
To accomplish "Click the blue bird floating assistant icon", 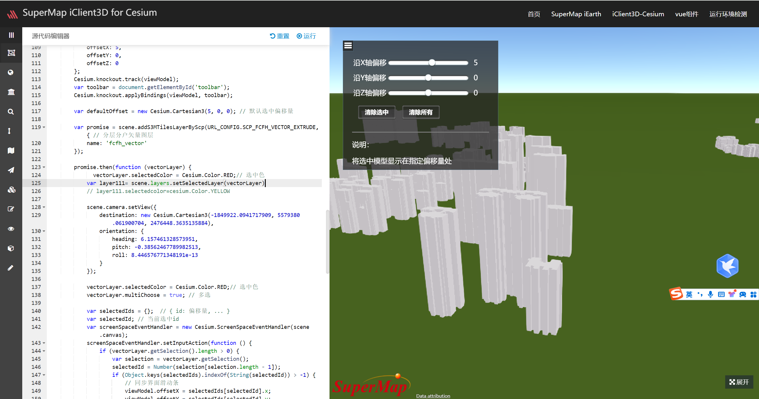I will [x=728, y=266].
